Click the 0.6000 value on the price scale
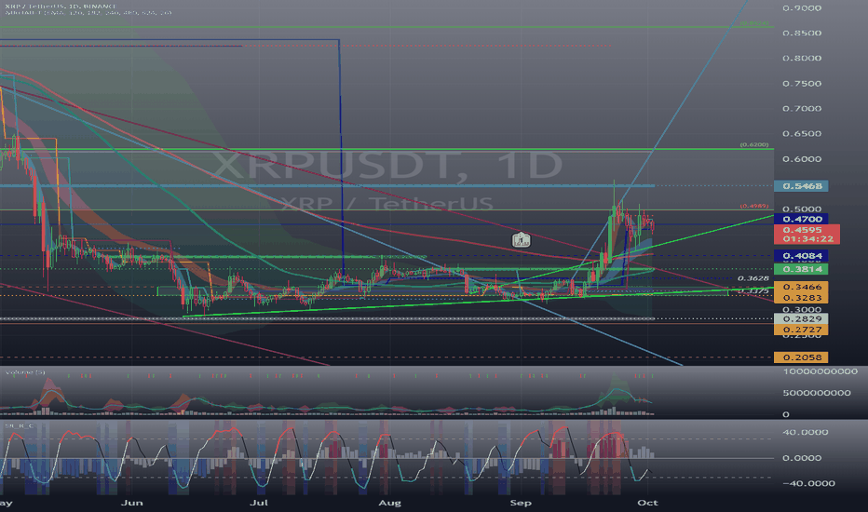The image size is (868, 512). point(802,159)
